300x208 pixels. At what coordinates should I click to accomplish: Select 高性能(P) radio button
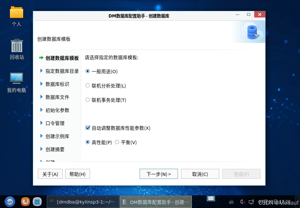coord(87,142)
